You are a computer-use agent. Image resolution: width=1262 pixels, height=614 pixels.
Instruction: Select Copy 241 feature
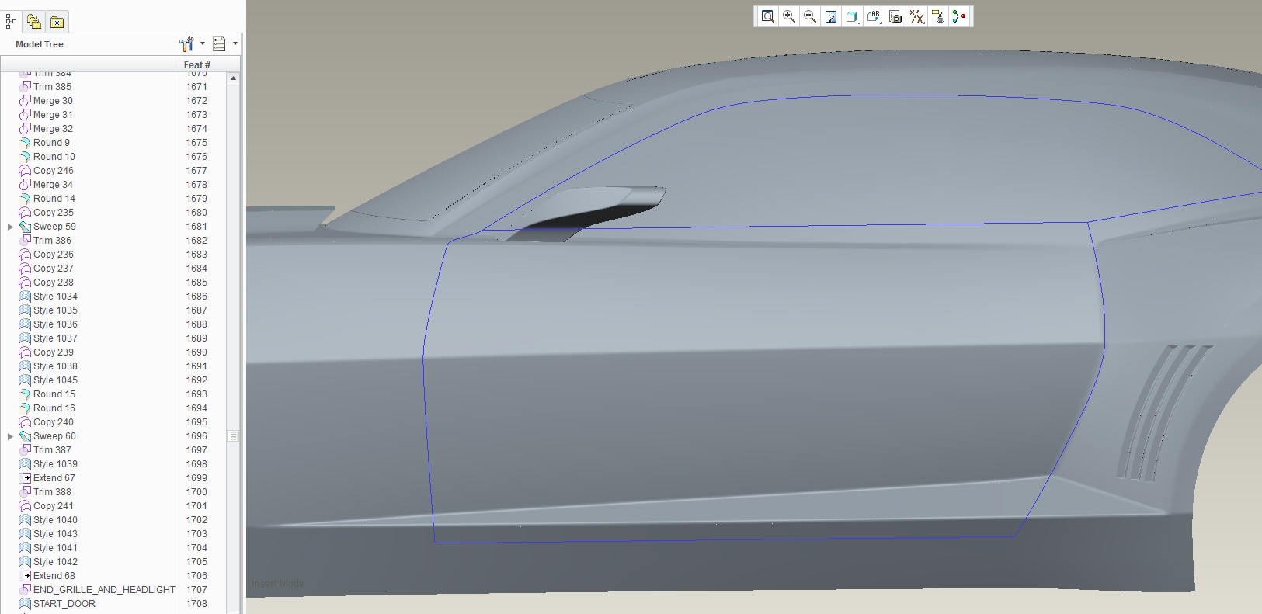click(x=54, y=506)
